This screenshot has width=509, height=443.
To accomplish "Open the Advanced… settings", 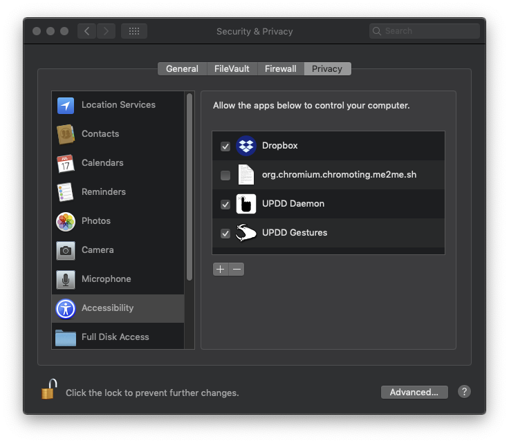I will [414, 392].
